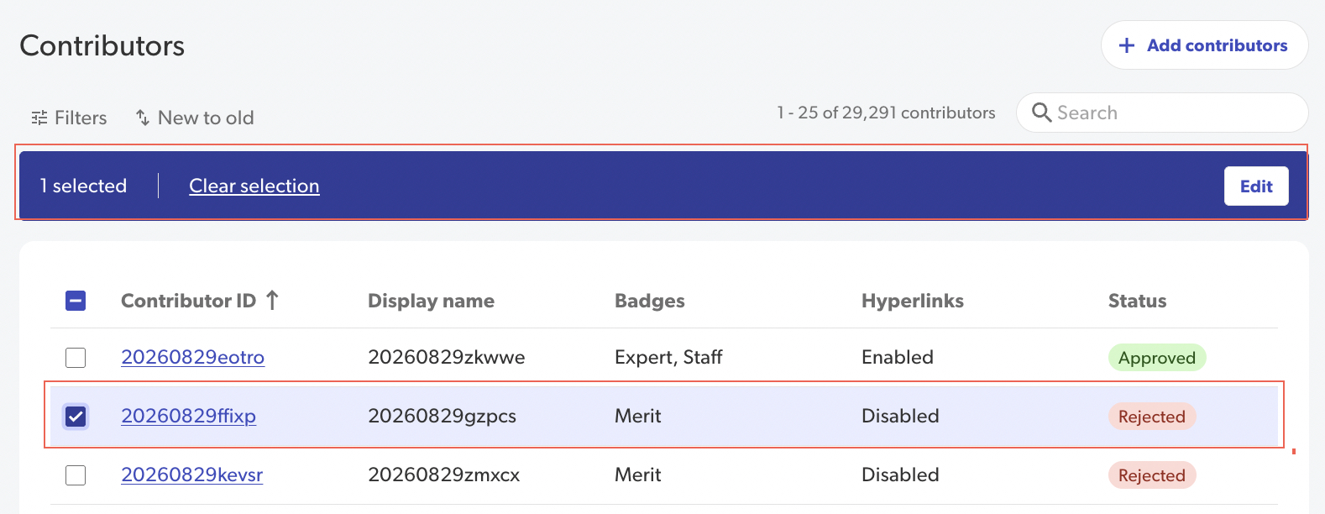Click the Disabled hyperlinks cell for 20260829kevsr

click(x=900, y=475)
